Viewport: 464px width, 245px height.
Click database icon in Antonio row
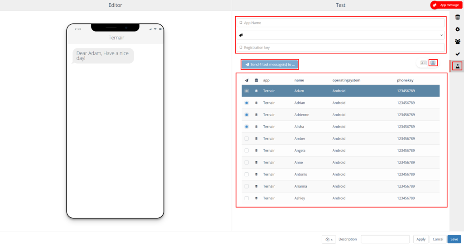(x=256, y=174)
